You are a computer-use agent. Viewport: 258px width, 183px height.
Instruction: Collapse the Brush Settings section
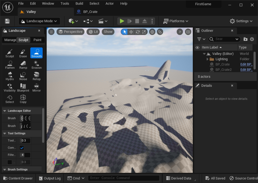(5, 169)
